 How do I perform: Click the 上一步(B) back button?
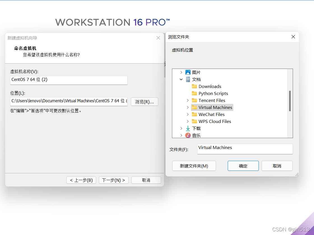[x=81, y=180]
